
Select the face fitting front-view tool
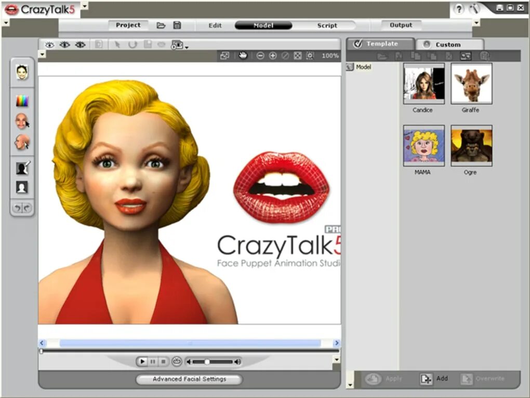22,121
